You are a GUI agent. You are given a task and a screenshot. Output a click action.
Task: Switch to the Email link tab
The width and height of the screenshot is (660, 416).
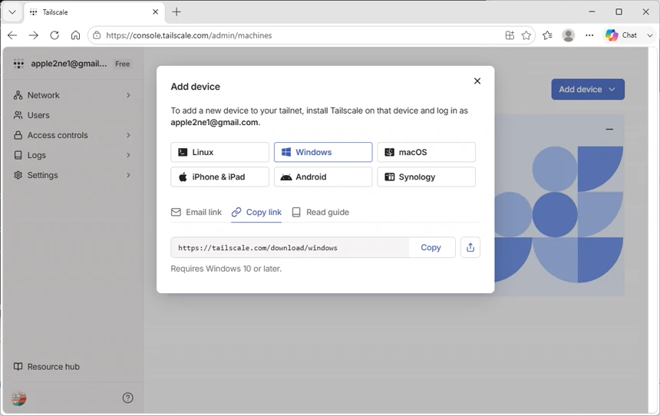(x=196, y=212)
